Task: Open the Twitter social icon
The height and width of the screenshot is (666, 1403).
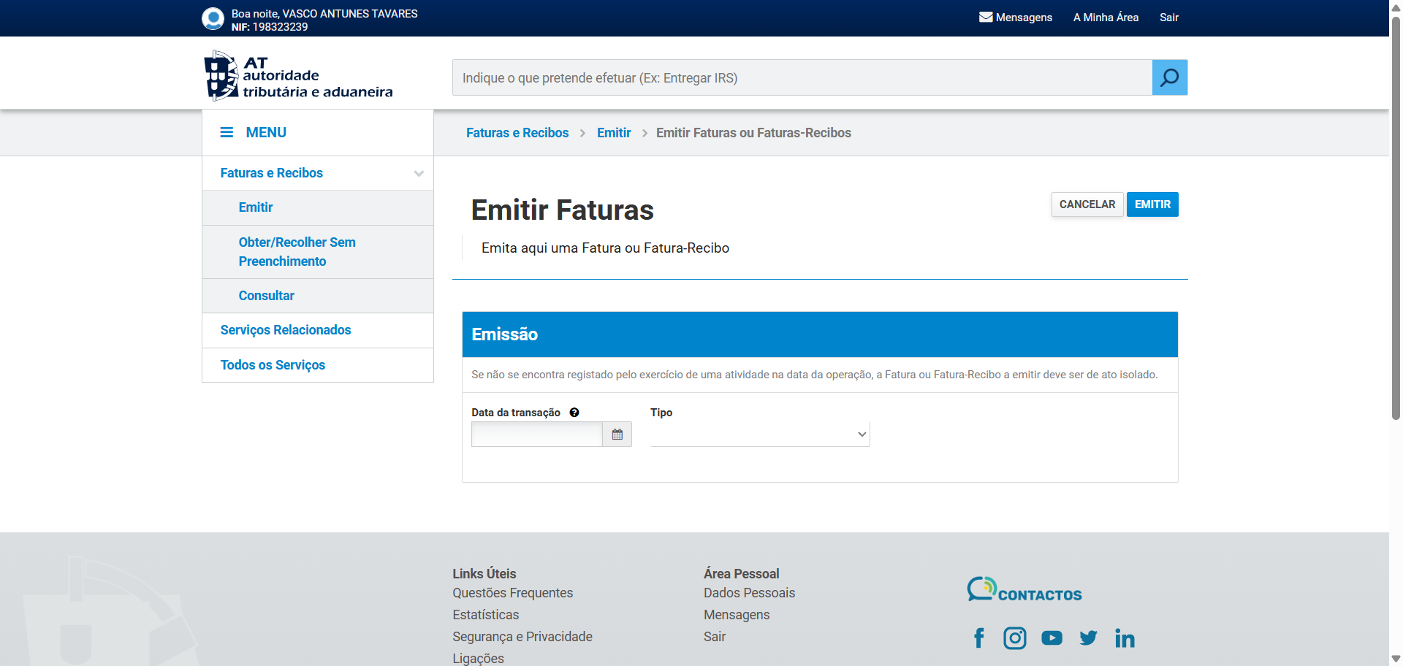Action: click(1088, 638)
